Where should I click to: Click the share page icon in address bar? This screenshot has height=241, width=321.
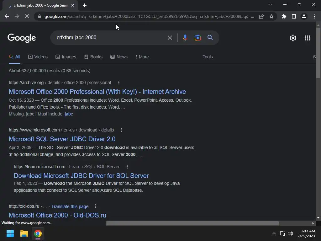pyautogui.click(x=261, y=16)
